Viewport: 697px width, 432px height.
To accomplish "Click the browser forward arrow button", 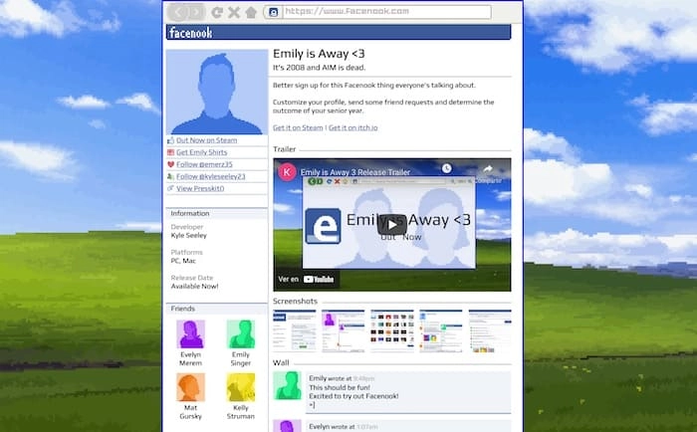I will click(x=196, y=12).
